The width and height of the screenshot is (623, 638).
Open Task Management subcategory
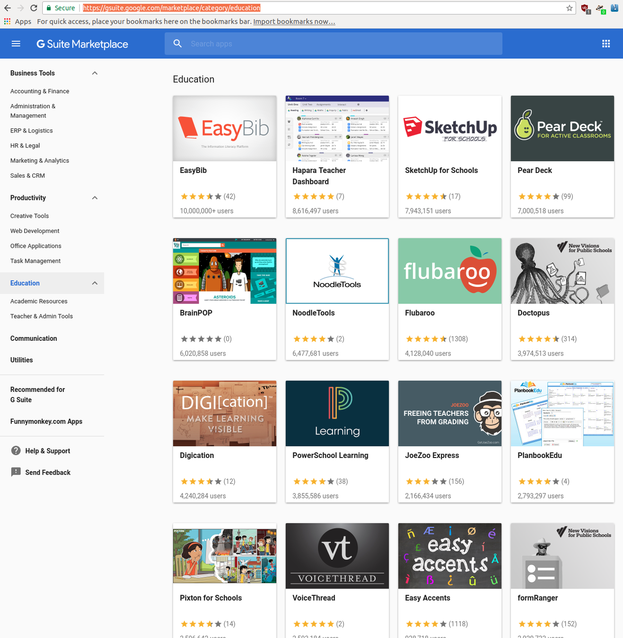coord(35,261)
